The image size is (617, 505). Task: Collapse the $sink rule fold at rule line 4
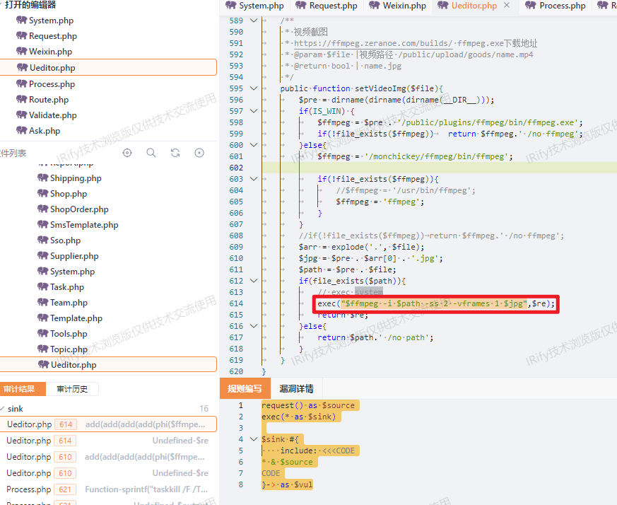(254, 439)
